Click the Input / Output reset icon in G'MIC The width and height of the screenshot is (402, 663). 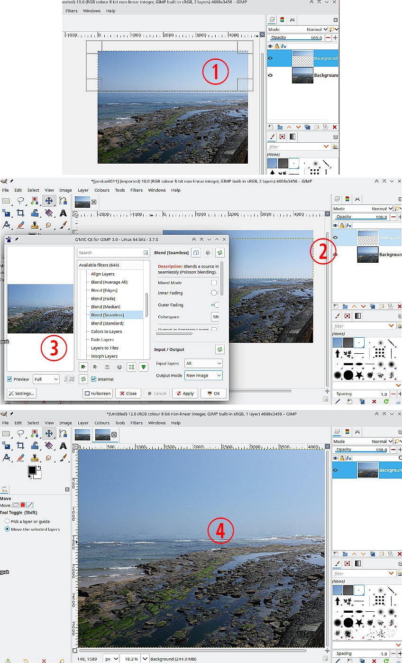(220, 350)
